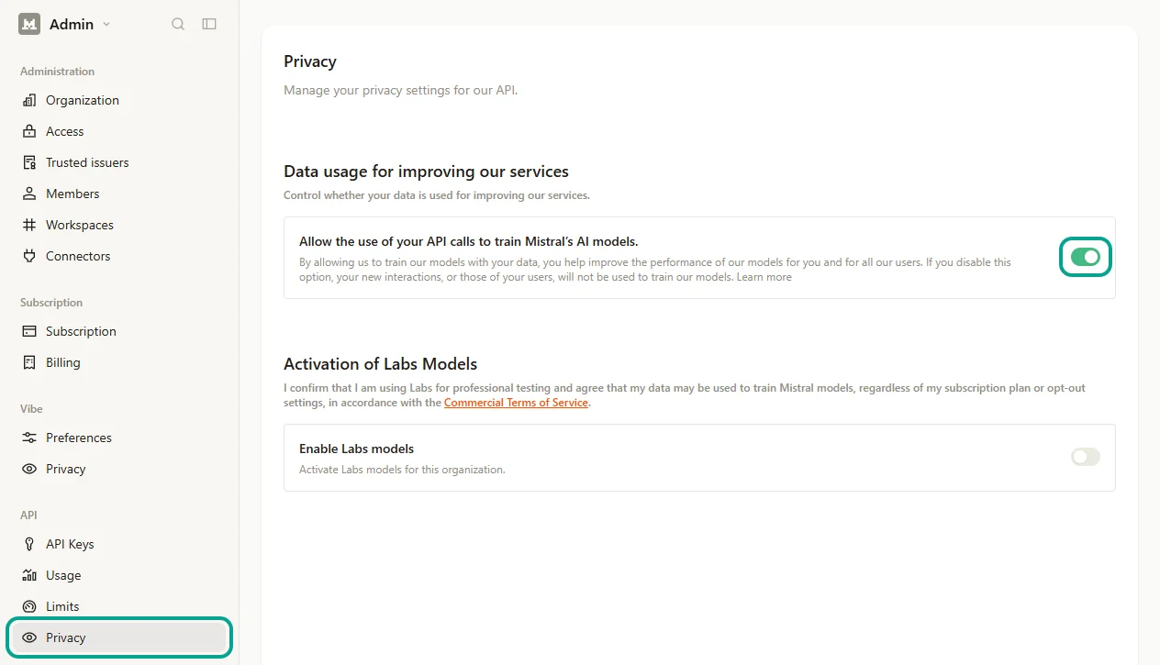Open Organization via its building icon
This screenshot has width=1160, height=665.
coord(29,100)
